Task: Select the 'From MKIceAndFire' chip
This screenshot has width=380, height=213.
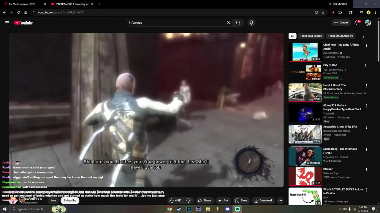Action: click(x=341, y=36)
